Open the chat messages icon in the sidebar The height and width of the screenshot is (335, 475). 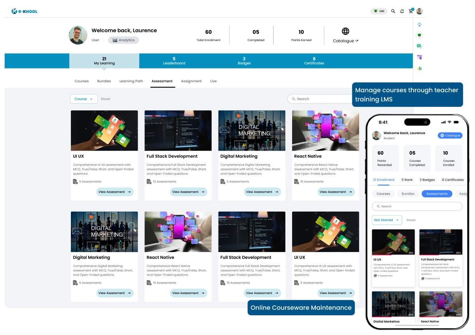[x=419, y=45]
